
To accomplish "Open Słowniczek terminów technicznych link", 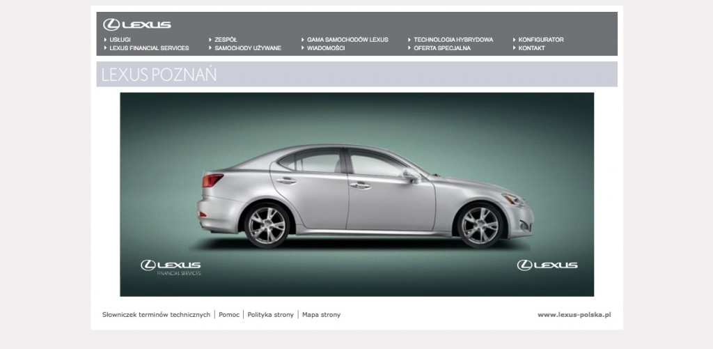I will [156, 314].
